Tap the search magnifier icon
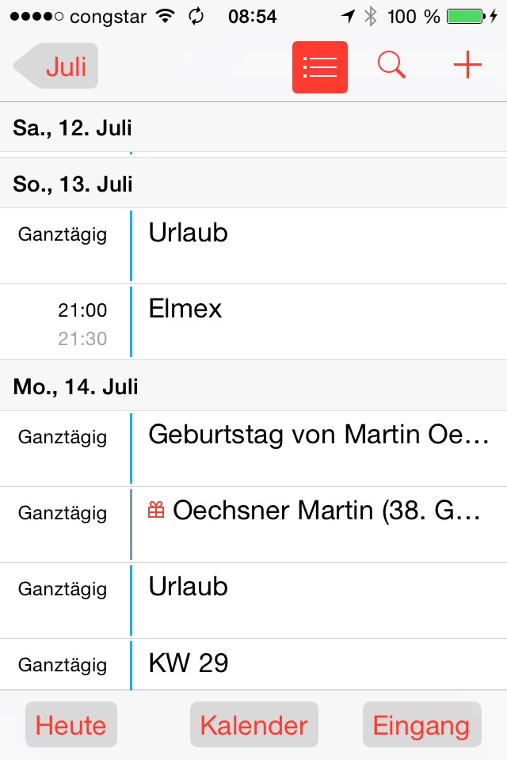The image size is (507, 760). [x=391, y=66]
